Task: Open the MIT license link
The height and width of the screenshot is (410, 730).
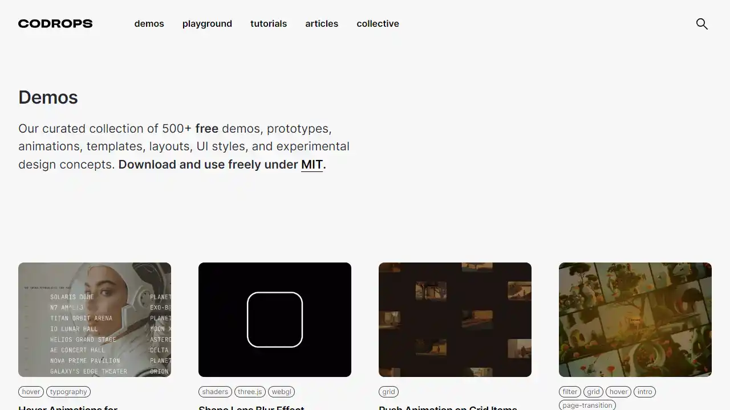Action: coord(311,165)
